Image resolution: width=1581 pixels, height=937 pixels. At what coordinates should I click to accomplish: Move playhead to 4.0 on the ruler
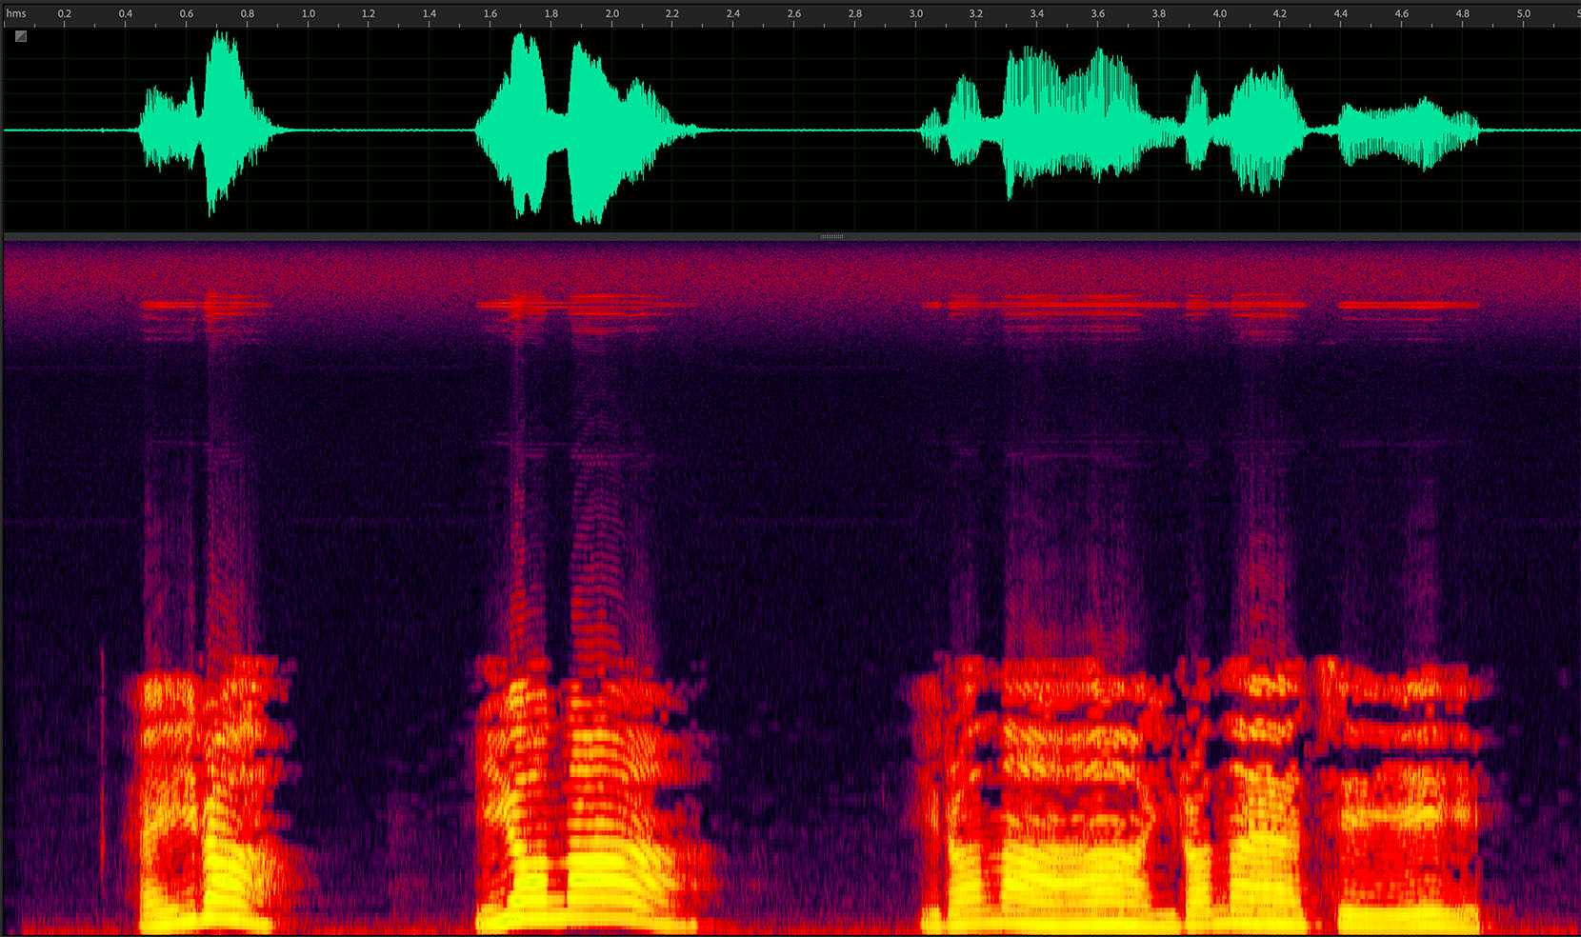click(x=1219, y=14)
